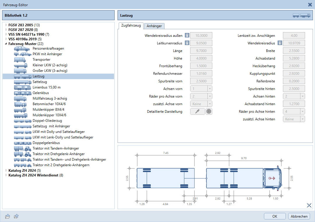Click info icon next to right Wendekreisradius
The width and height of the screenshot is (315, 222).
click(x=280, y=43)
